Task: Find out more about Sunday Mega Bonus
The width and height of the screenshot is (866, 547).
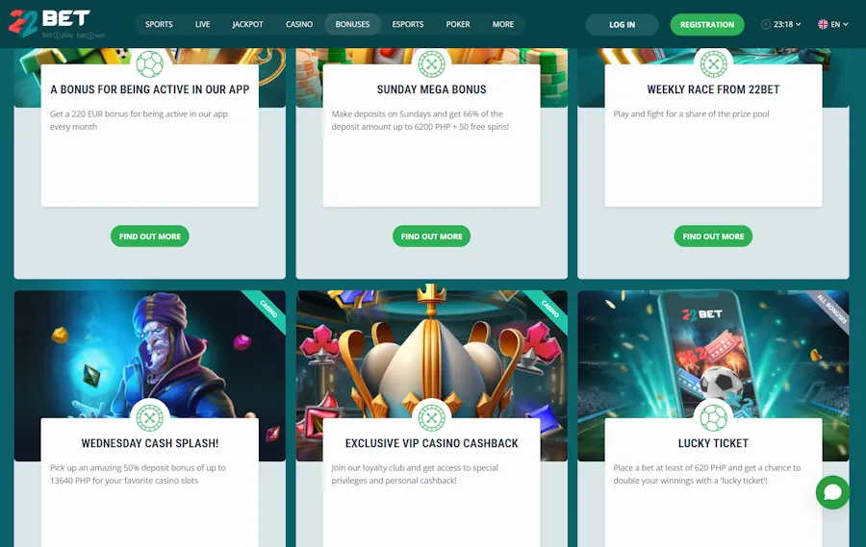Action: coord(432,236)
